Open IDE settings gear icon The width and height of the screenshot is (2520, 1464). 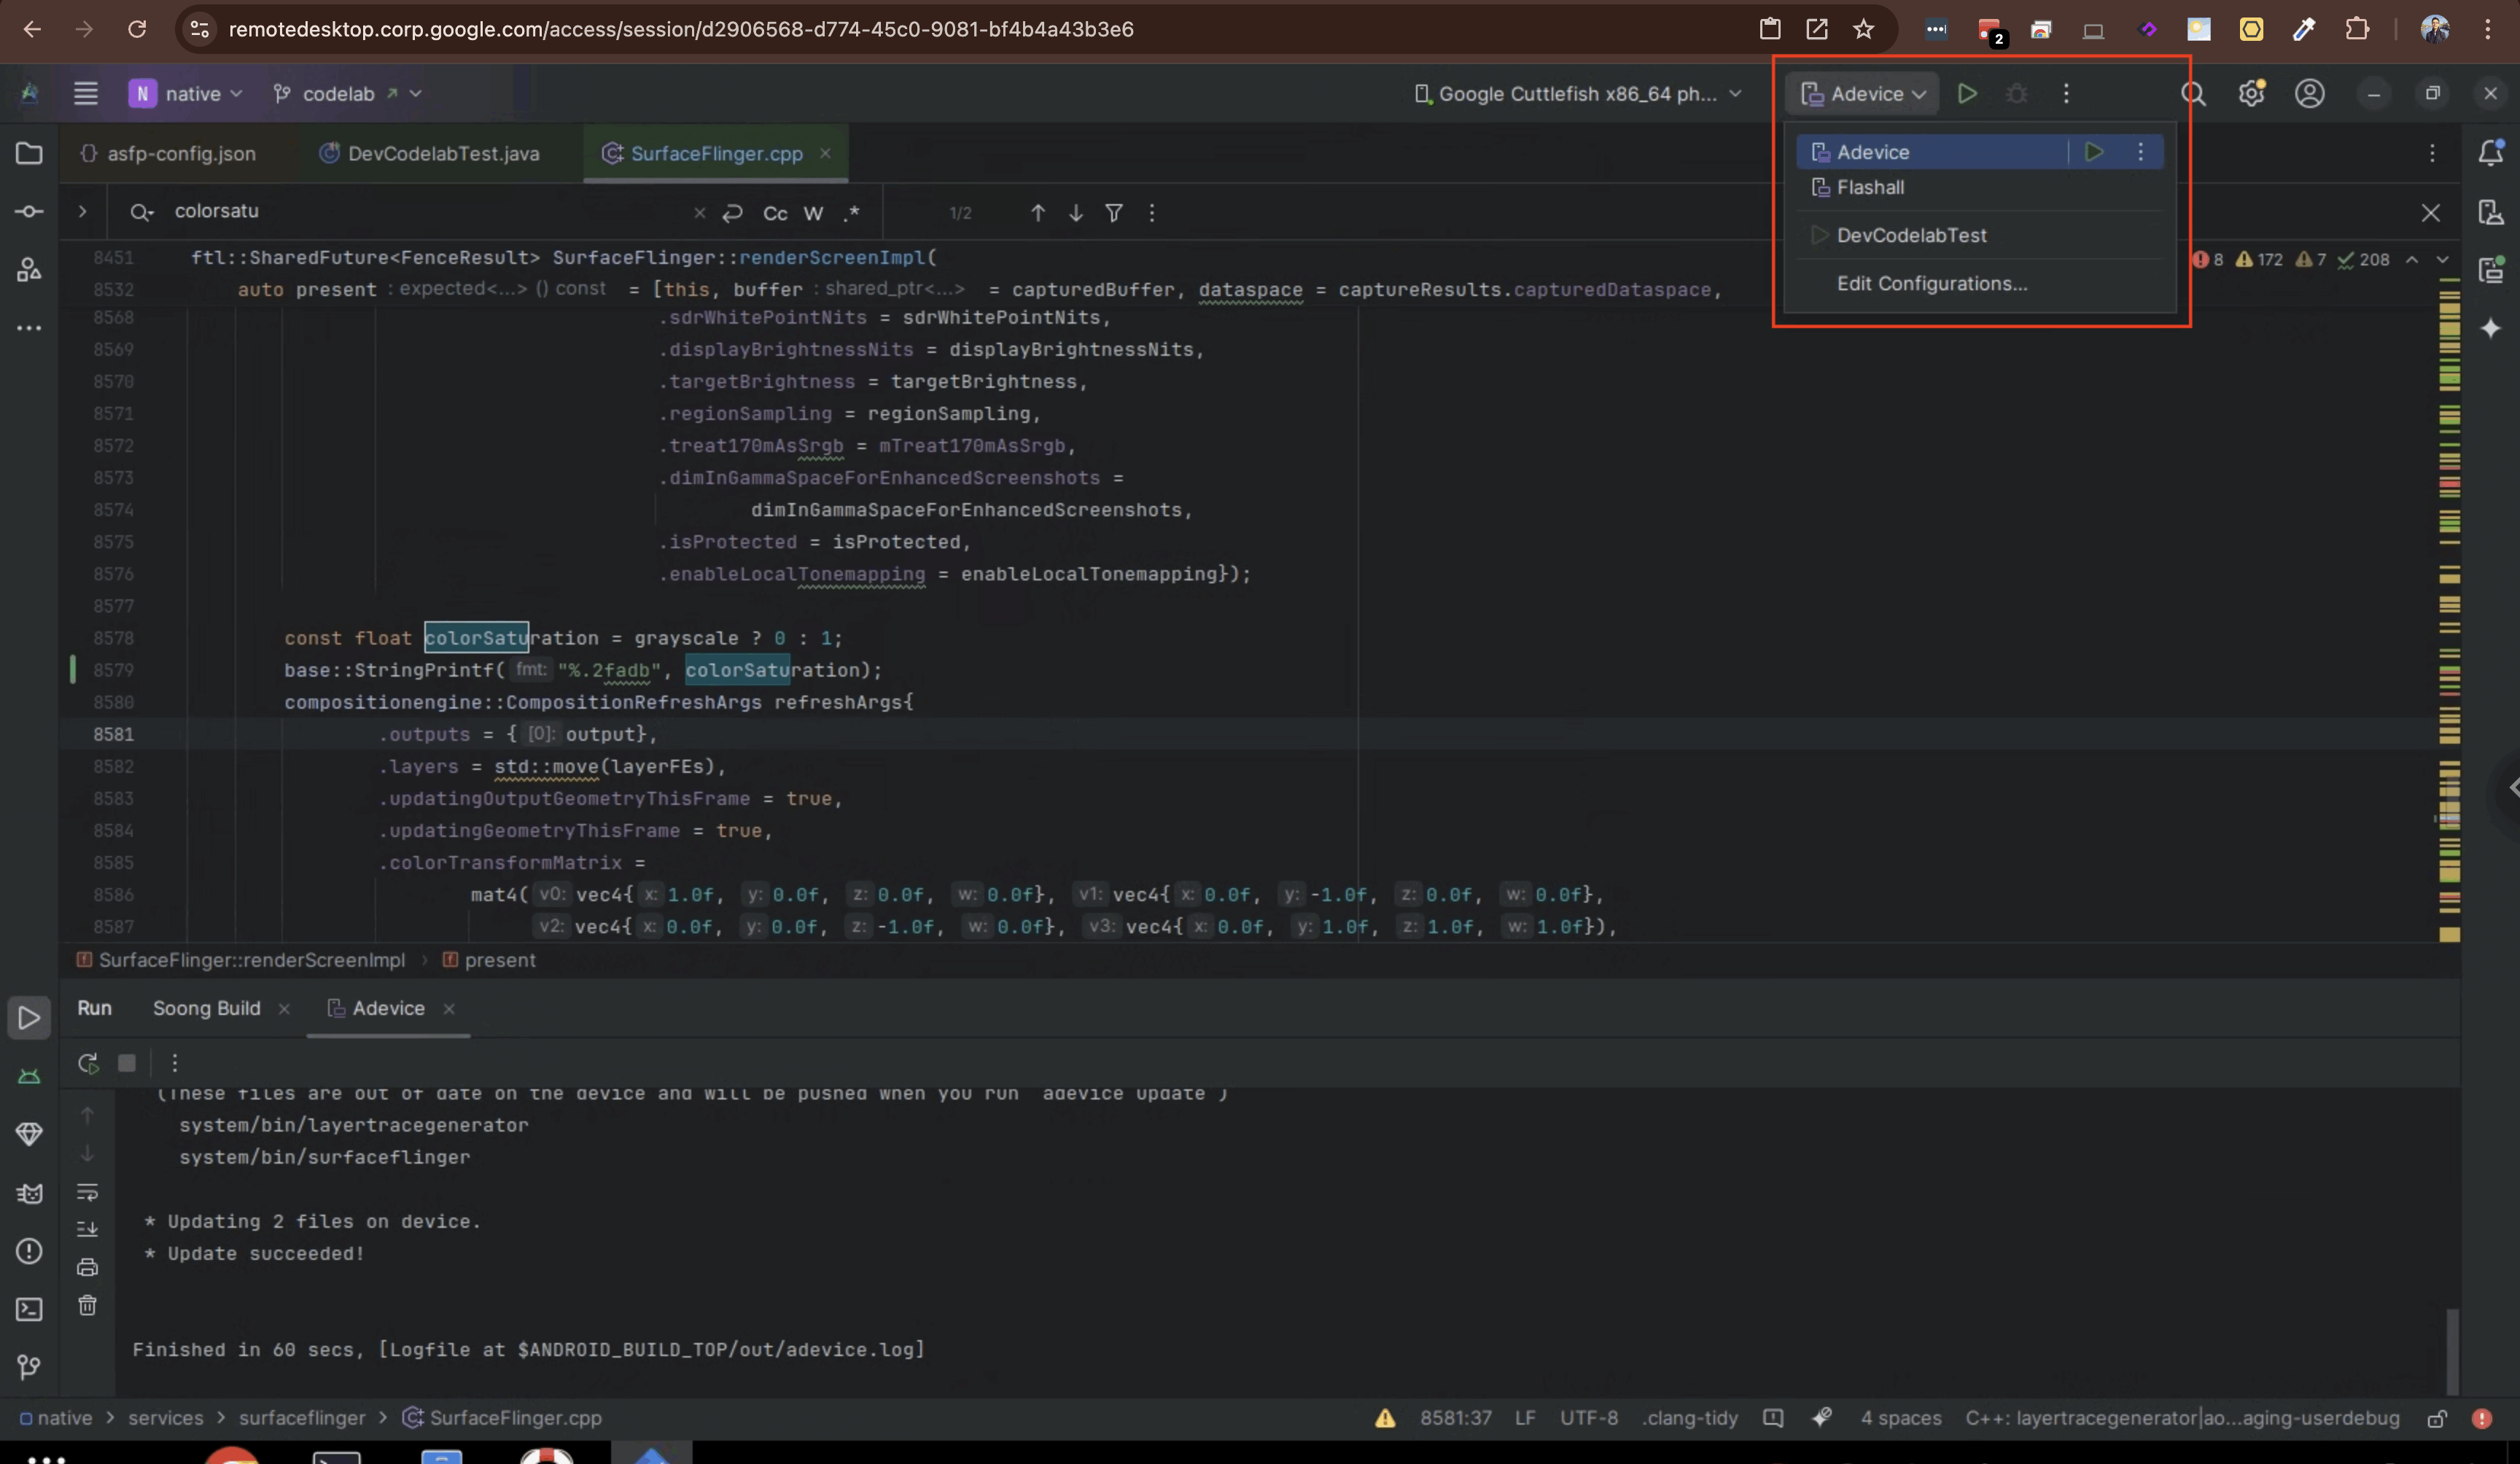(x=2251, y=93)
